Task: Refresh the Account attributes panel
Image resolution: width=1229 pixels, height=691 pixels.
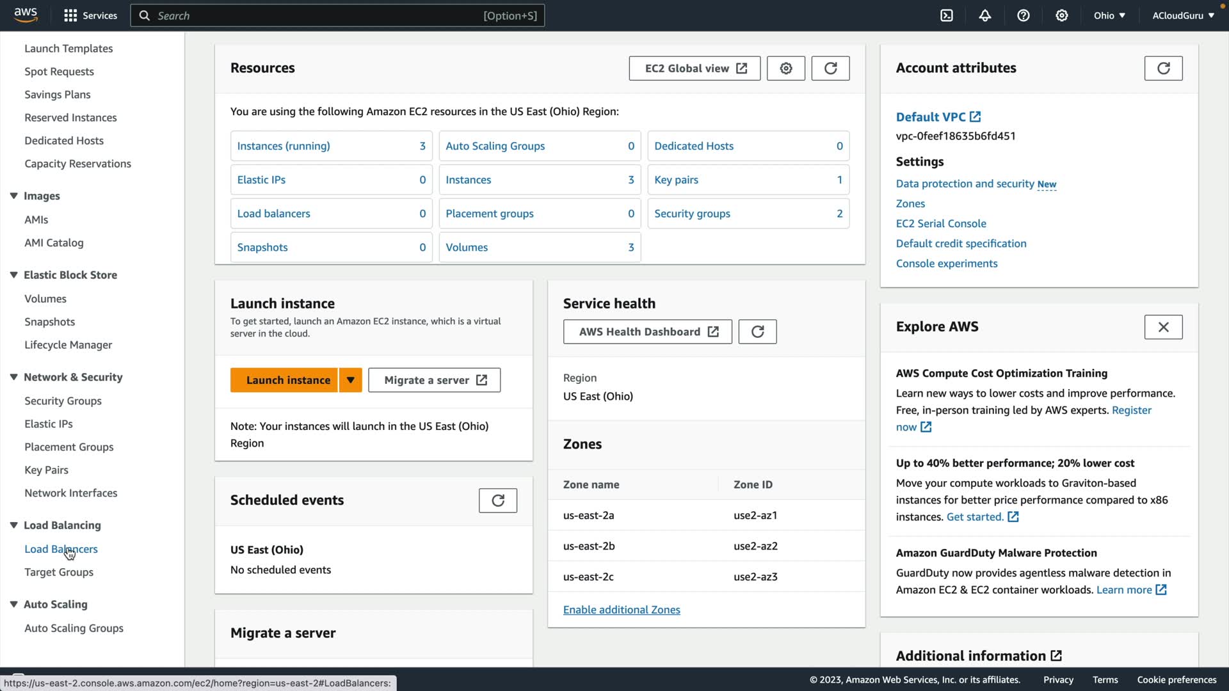Action: point(1163,68)
